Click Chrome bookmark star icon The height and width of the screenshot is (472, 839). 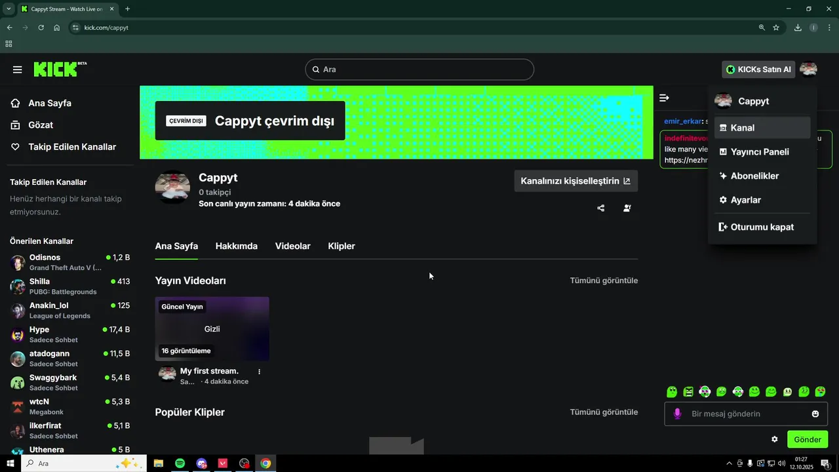tap(776, 28)
